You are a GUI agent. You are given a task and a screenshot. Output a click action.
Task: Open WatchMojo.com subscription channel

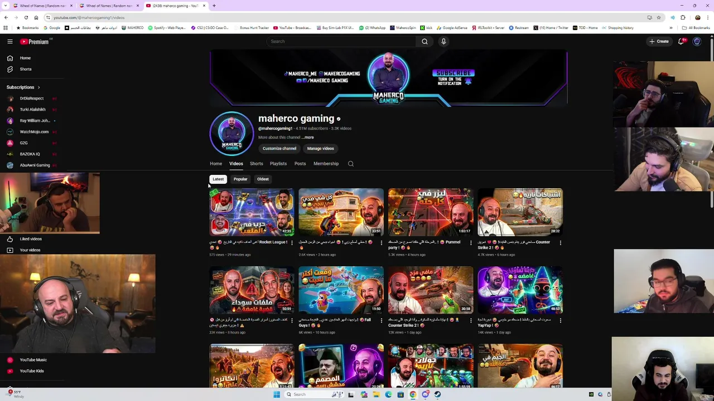pos(34,132)
